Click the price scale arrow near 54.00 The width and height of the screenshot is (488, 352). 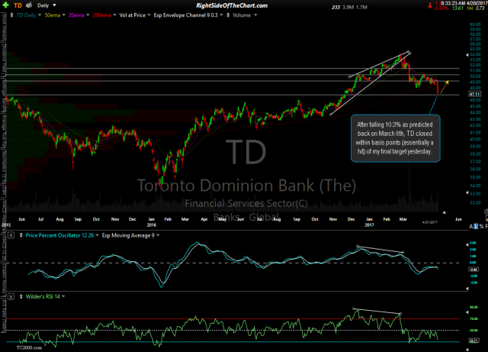coord(467,55)
